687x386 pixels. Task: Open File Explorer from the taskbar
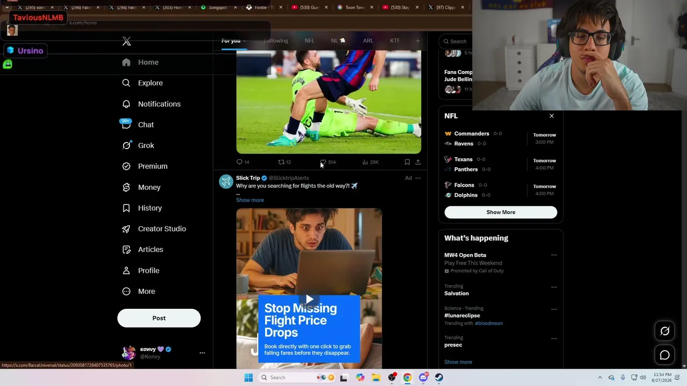pos(376,377)
